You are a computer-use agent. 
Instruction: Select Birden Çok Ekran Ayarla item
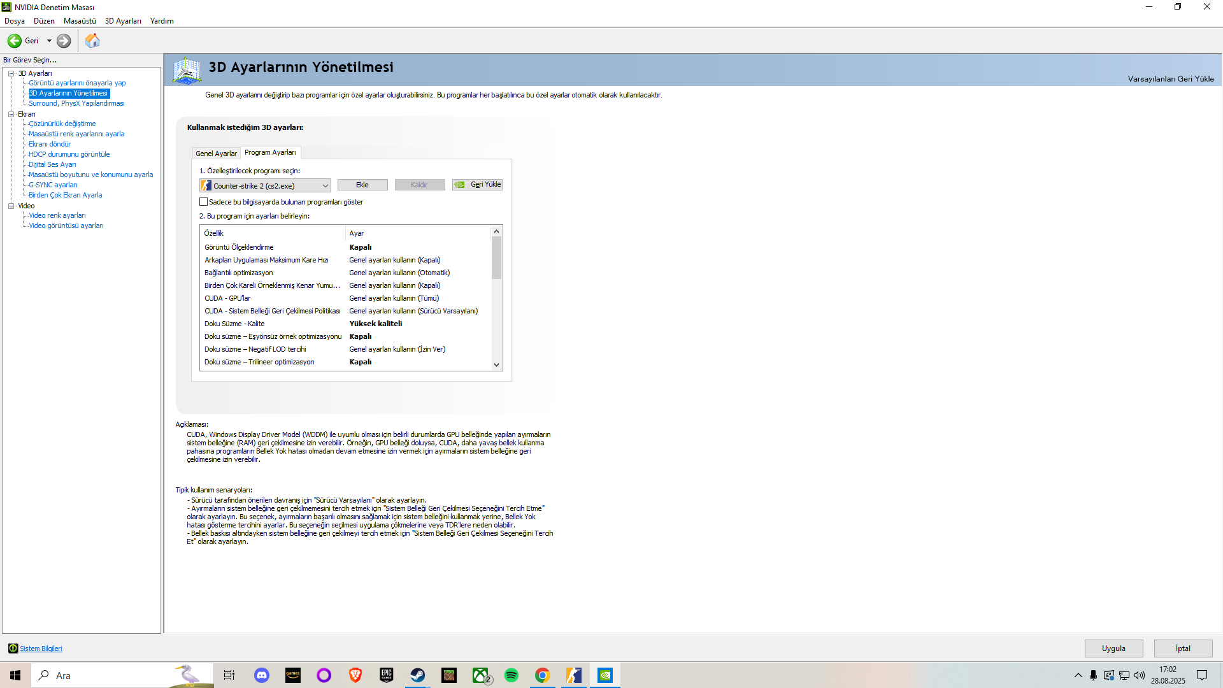click(x=66, y=195)
